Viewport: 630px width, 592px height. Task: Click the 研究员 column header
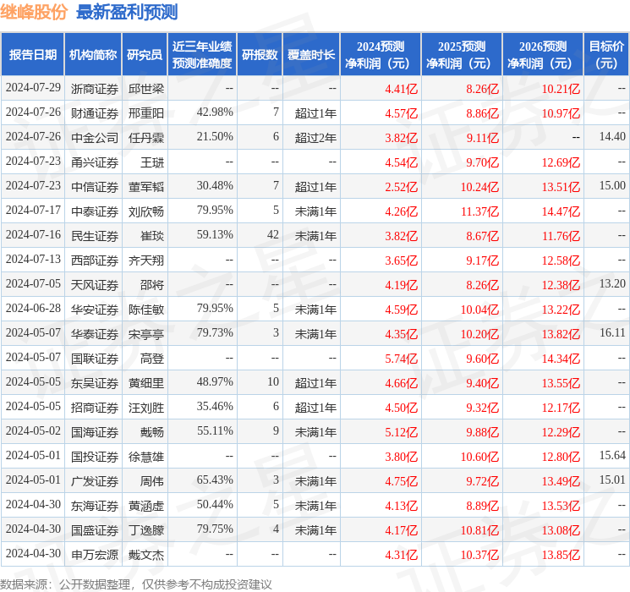pos(145,54)
